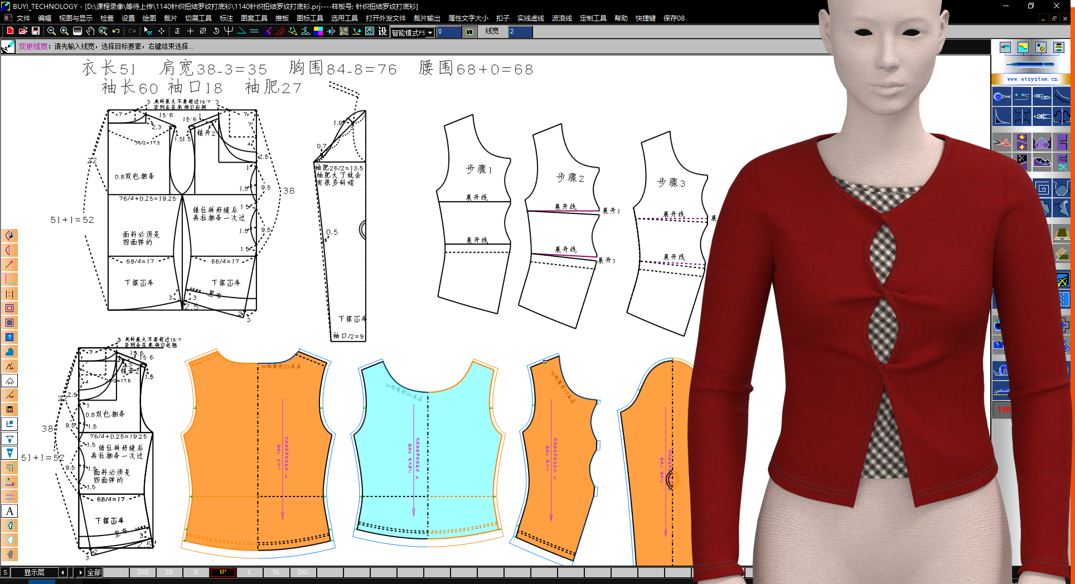Click the rotate arrow tool icon

point(216,31)
